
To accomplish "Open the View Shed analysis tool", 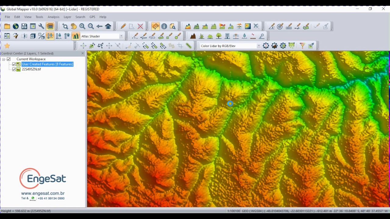I will coord(222,26).
